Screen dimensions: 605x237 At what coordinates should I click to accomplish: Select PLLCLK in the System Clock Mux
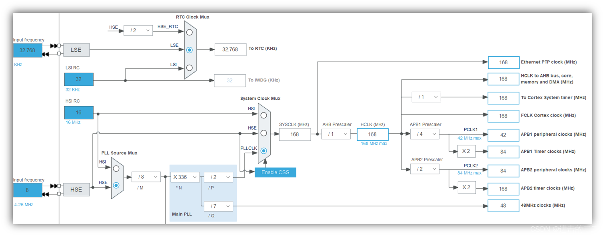263,151
